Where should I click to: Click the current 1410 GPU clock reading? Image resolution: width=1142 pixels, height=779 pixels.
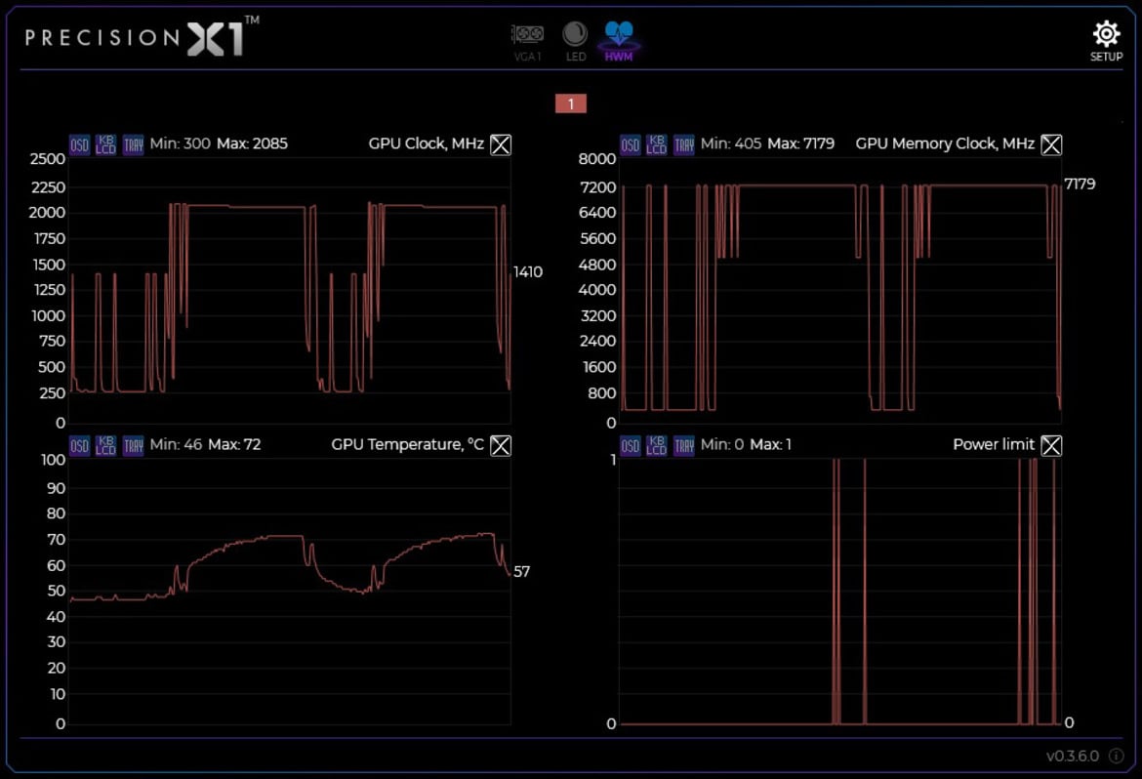[x=527, y=271]
